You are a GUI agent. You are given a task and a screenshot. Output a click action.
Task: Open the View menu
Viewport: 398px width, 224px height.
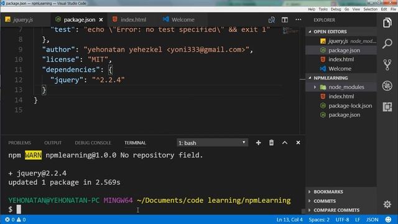(x=356, y=9)
